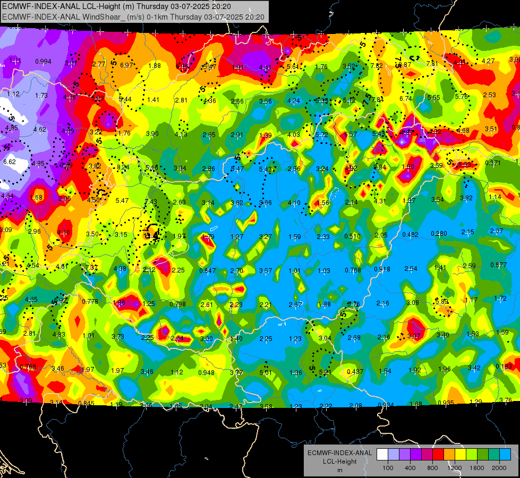Click the WindShear 0-1km title line
The image size is (520, 478).
[133, 17]
